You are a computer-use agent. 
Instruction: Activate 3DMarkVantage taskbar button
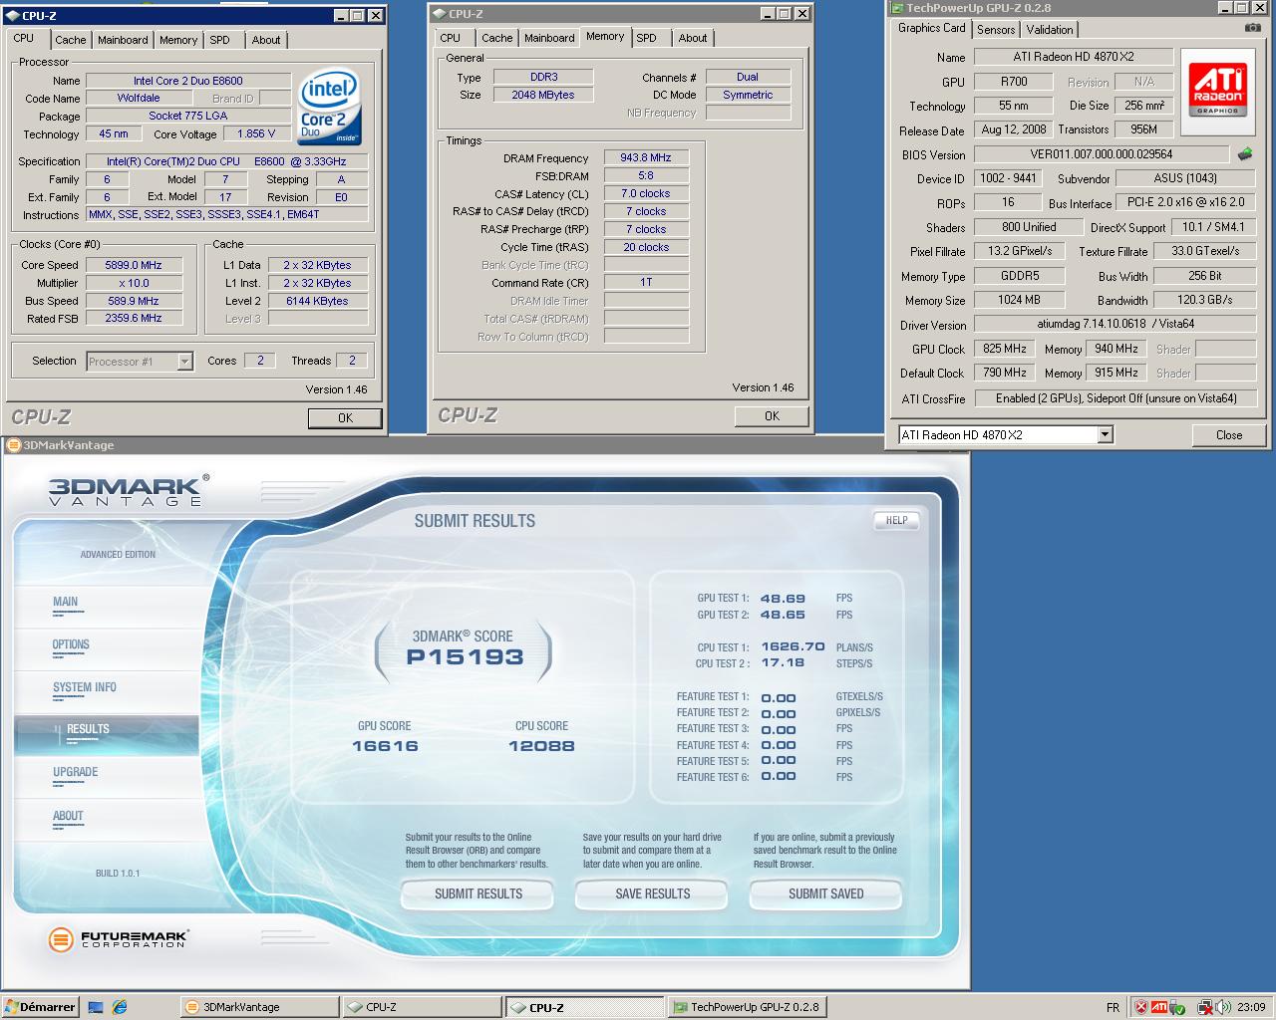[x=260, y=1007]
